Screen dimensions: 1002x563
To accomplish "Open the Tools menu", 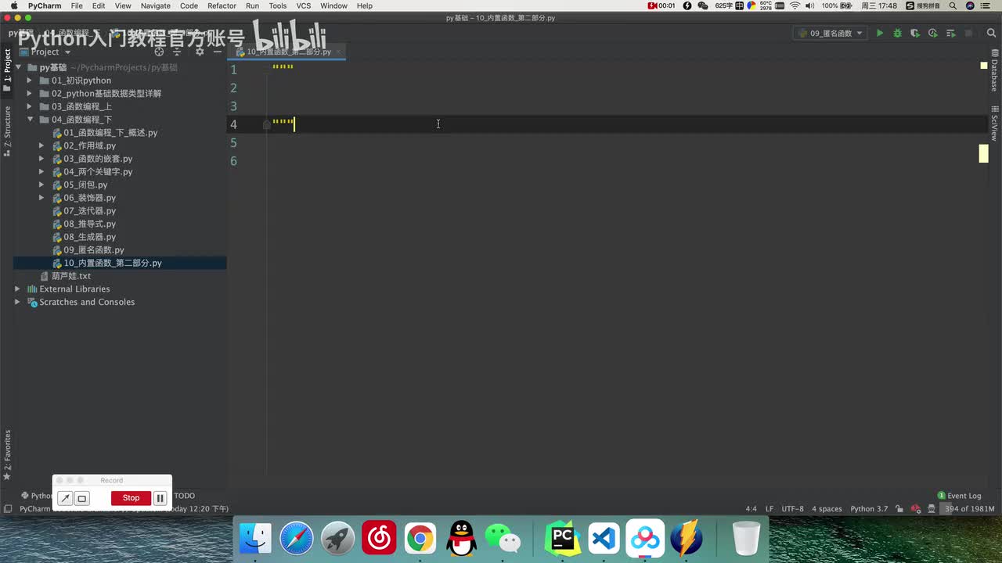I will click(x=278, y=5).
